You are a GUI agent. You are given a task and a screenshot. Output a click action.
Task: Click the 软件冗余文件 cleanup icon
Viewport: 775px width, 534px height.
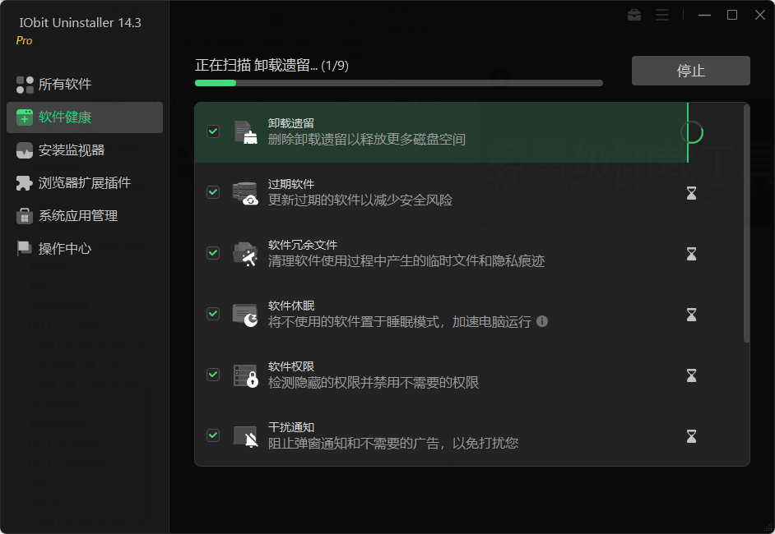(246, 254)
